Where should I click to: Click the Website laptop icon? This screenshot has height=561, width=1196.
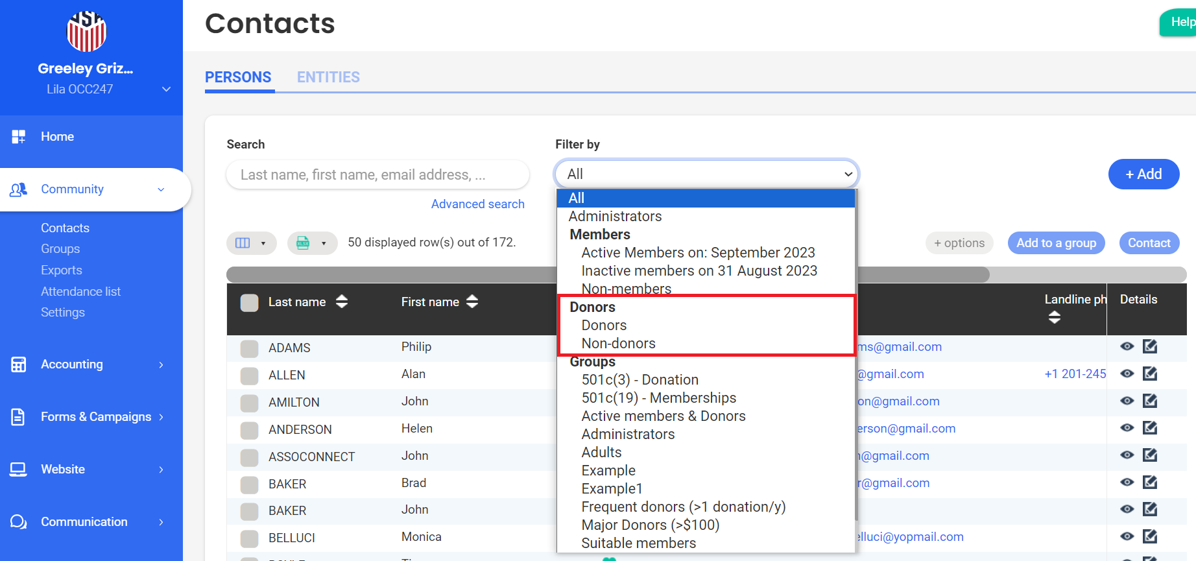pos(18,470)
